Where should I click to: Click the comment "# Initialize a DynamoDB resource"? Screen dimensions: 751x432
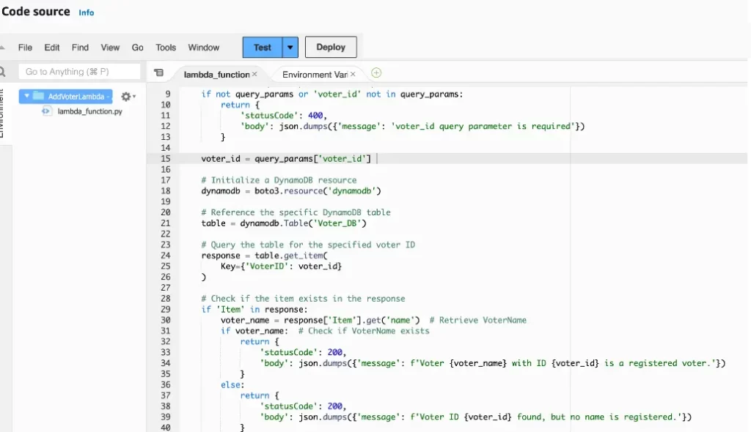(x=279, y=180)
